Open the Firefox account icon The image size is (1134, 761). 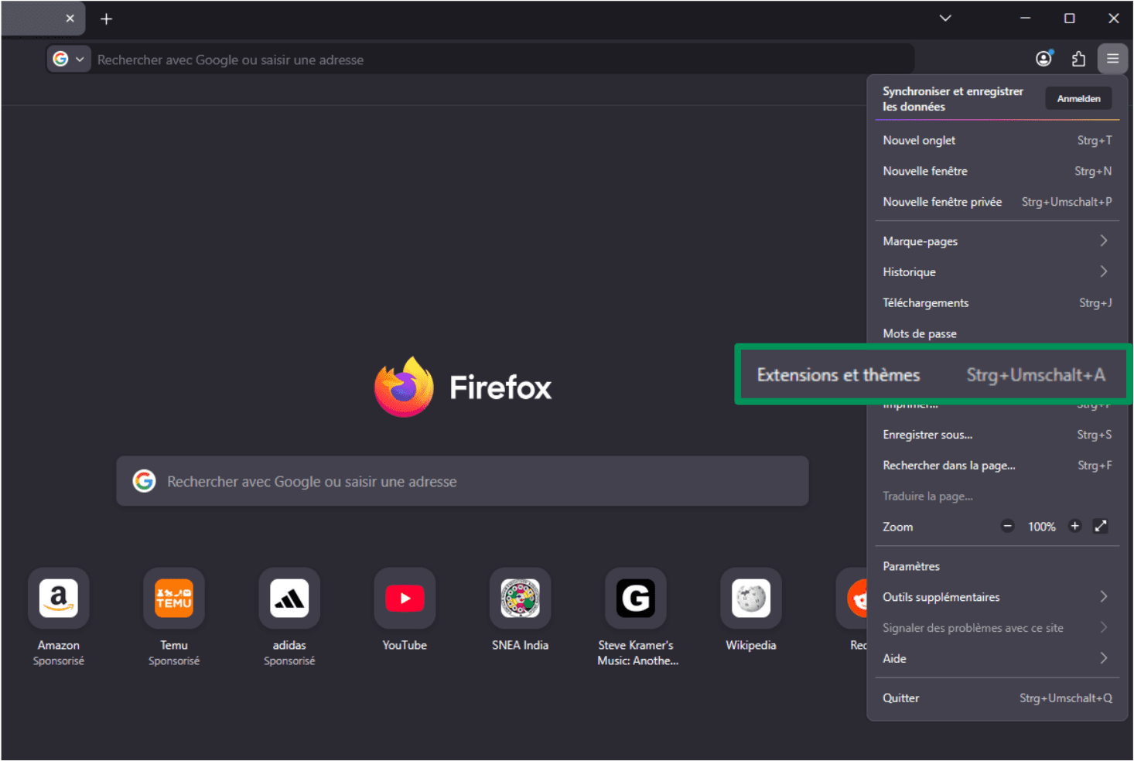(1043, 58)
